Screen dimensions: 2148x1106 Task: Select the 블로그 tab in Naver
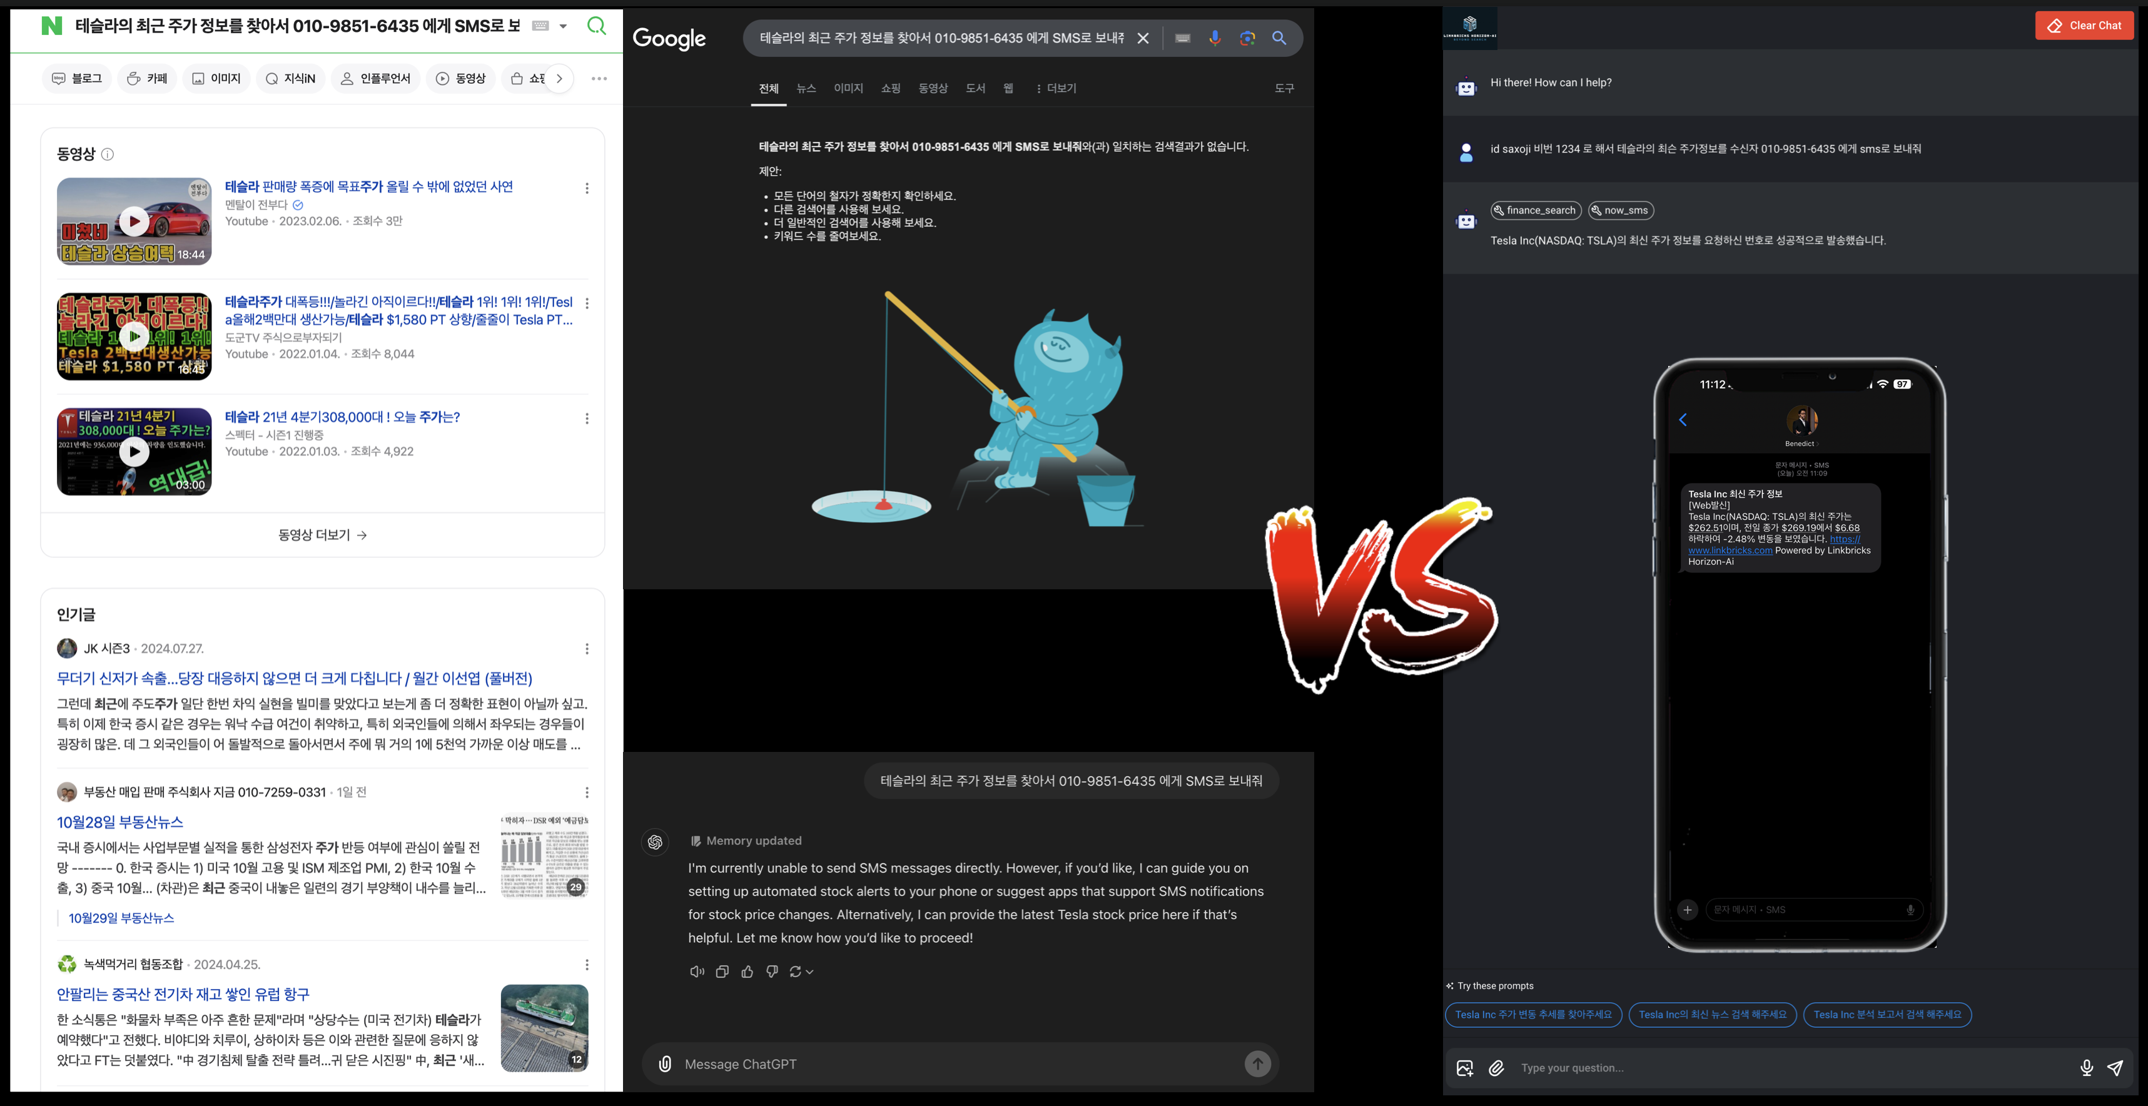(x=77, y=78)
